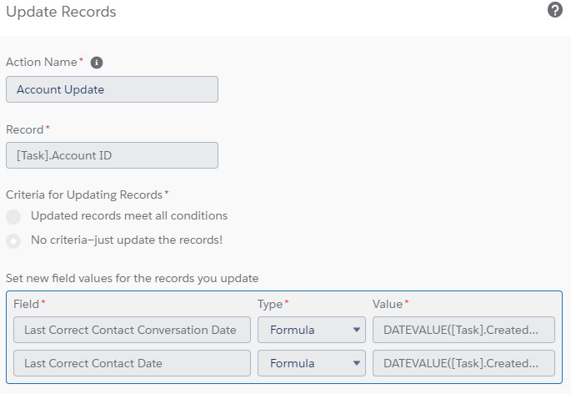Click the 'Last Correct Contact Date' field box

point(132,363)
